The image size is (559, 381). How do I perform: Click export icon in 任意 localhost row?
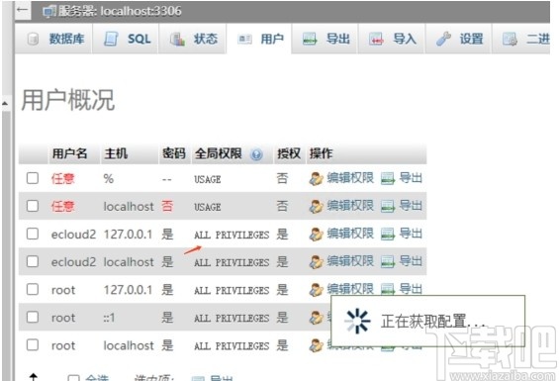pyautogui.click(x=388, y=206)
